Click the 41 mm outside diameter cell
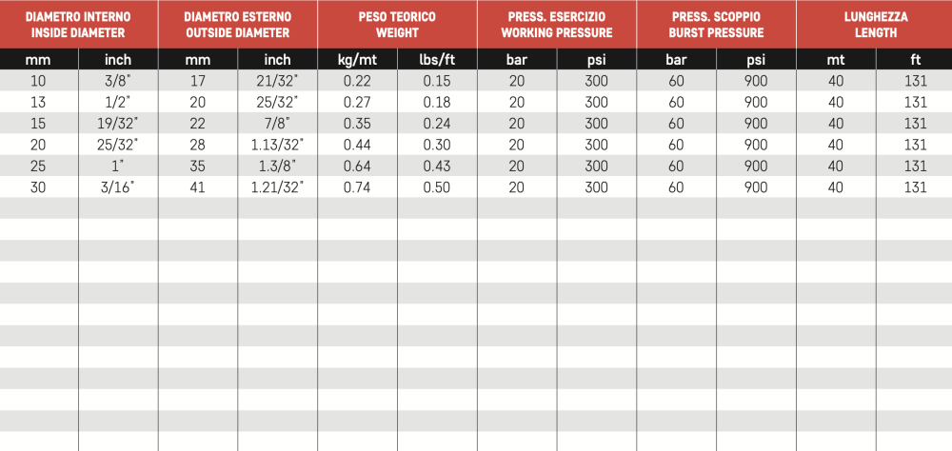 coord(197,187)
